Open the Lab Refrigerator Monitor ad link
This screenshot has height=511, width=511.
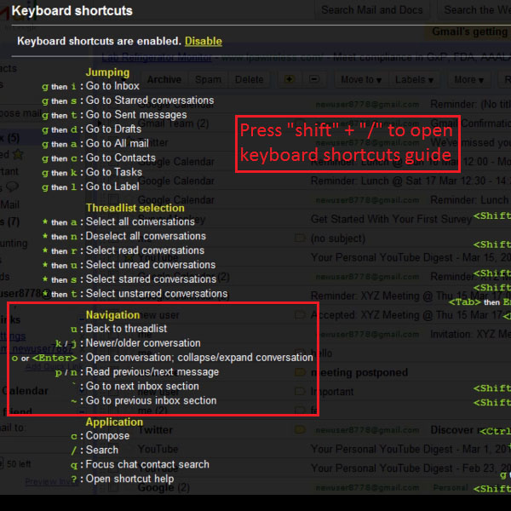pos(157,58)
